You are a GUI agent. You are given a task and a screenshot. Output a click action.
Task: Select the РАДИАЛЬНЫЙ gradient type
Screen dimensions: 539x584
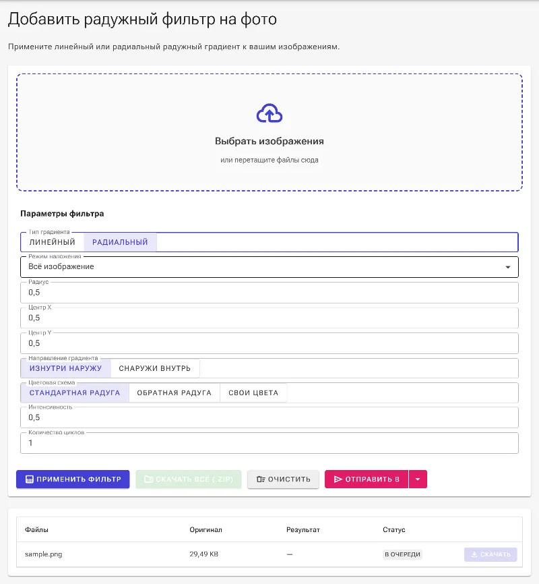tap(120, 242)
